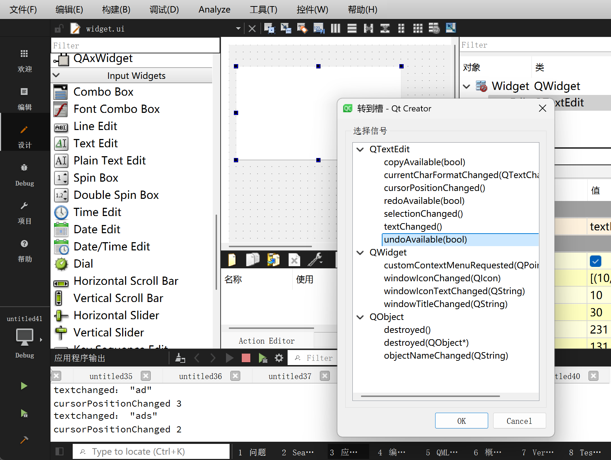Run the project with green play button
Viewport: 611px width, 460px height.
[x=24, y=386]
